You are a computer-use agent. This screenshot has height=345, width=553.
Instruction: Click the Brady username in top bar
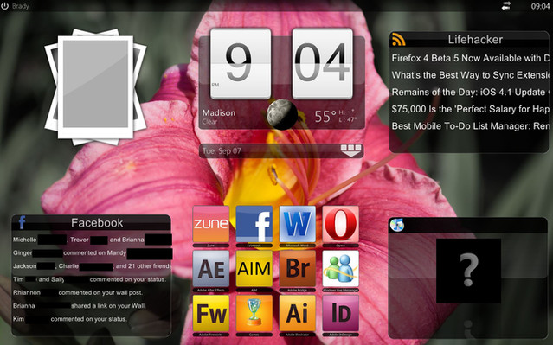[21, 6]
